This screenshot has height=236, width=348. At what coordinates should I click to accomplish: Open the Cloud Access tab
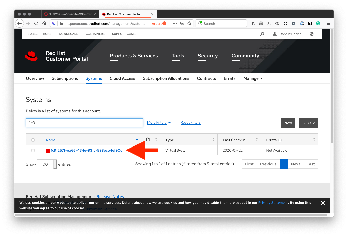(122, 78)
